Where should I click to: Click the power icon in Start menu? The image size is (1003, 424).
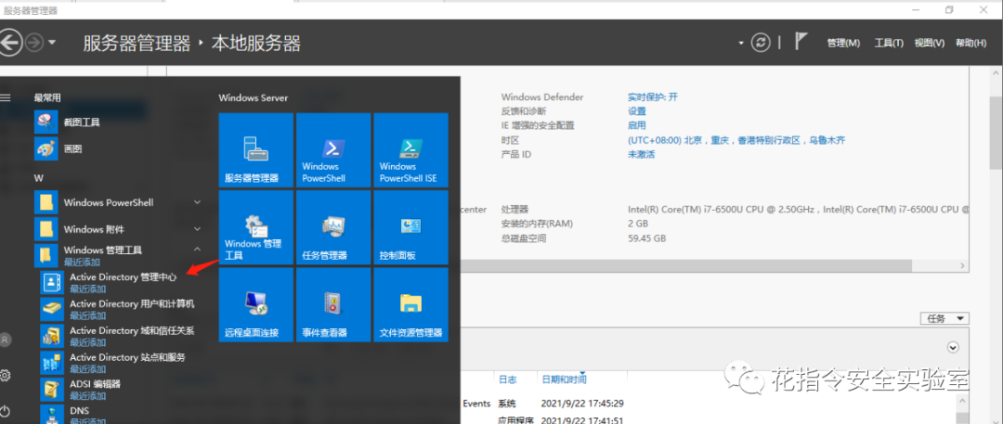point(6,410)
